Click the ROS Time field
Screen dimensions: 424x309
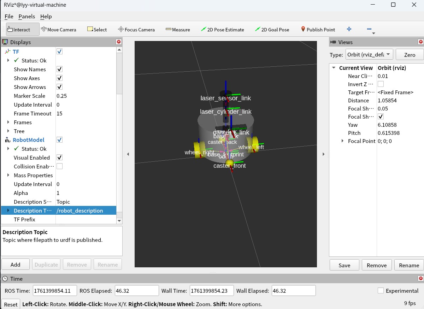click(x=55, y=291)
